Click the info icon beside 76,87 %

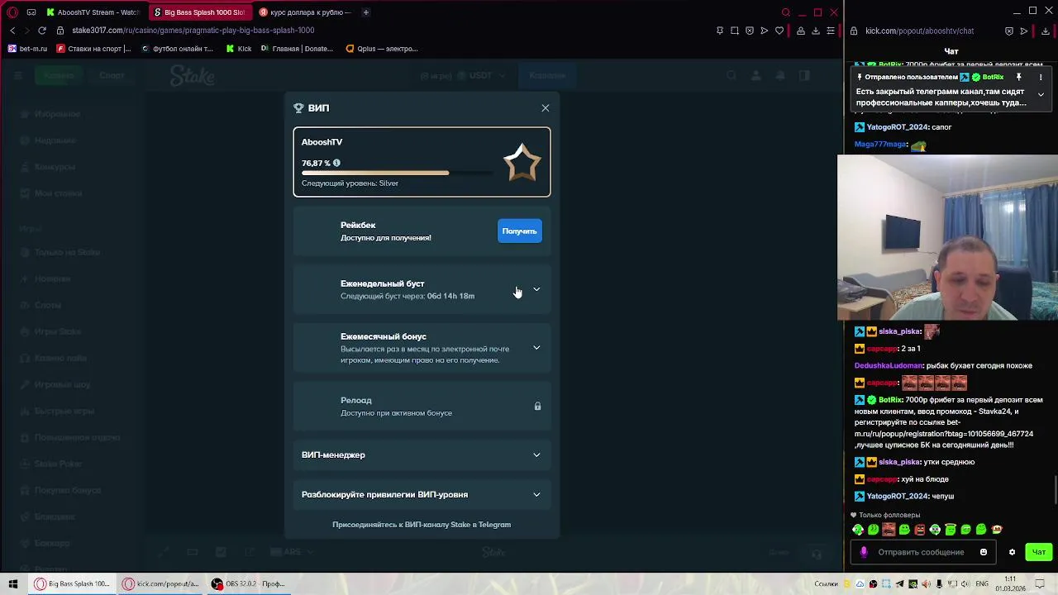point(336,163)
